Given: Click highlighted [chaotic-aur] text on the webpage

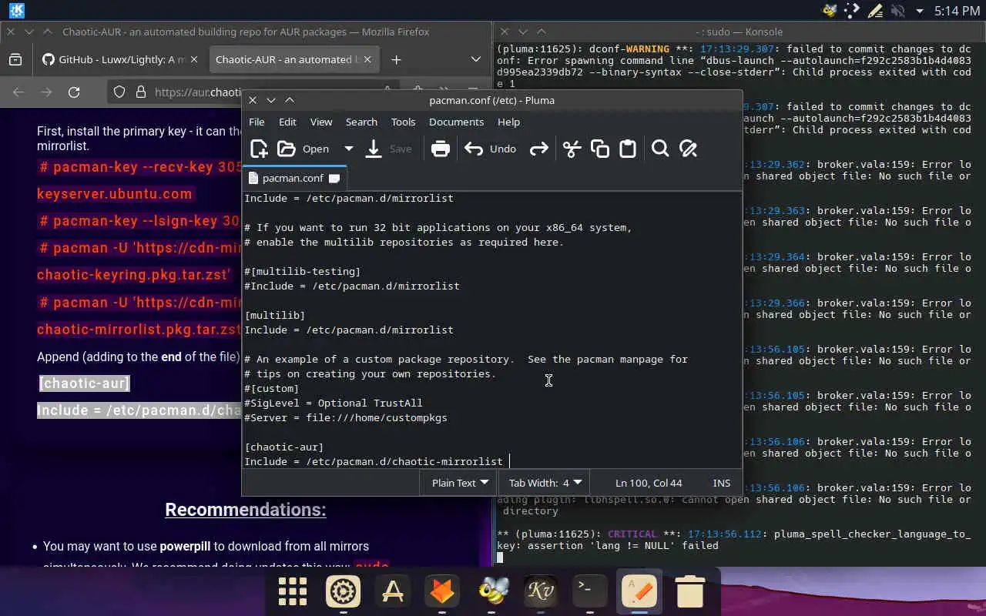Looking at the screenshot, I should (85, 383).
